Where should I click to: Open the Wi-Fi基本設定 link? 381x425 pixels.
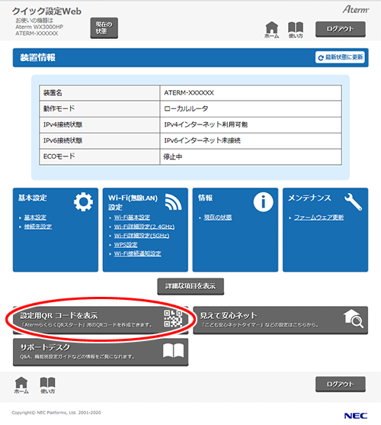tap(132, 217)
